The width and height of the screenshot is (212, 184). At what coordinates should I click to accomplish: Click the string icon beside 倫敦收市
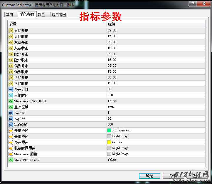pyautogui.click(x=11, y=72)
